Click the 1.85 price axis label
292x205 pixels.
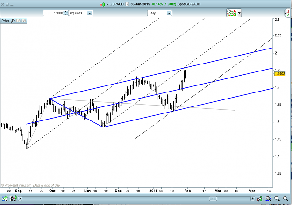[x=278, y=105]
